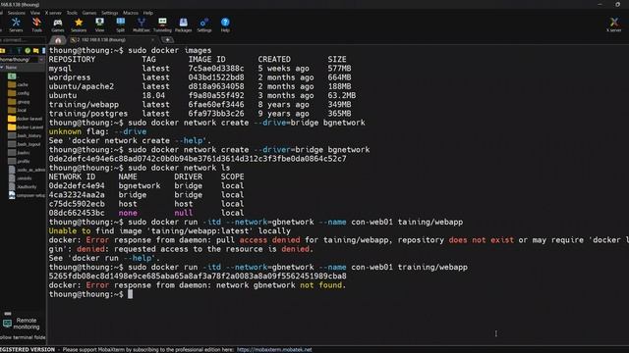Viewport: 629px width, 353px height.
Task: Click network ID '0de2defc4e94' in network list
Action: pos(77,185)
